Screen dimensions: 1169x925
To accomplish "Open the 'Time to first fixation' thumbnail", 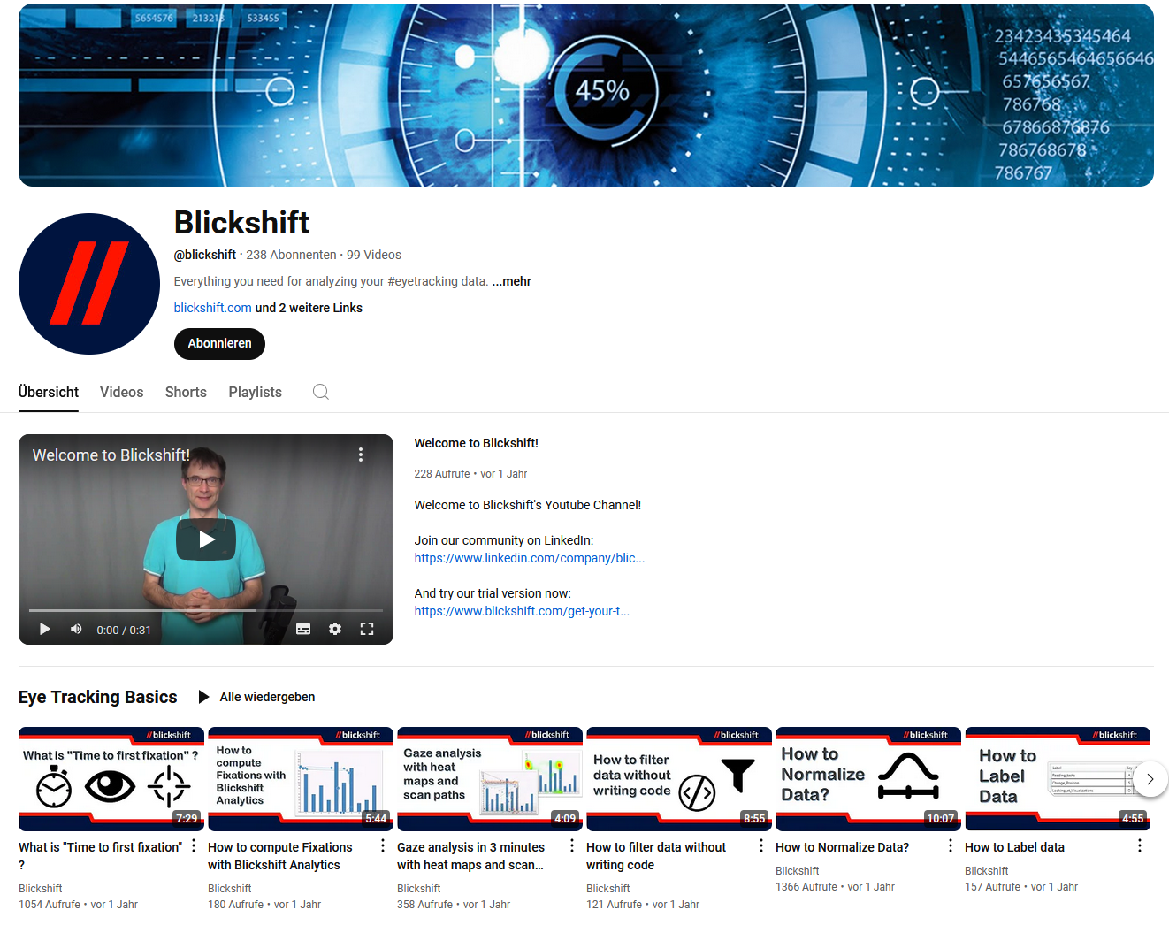I will pyautogui.click(x=111, y=779).
